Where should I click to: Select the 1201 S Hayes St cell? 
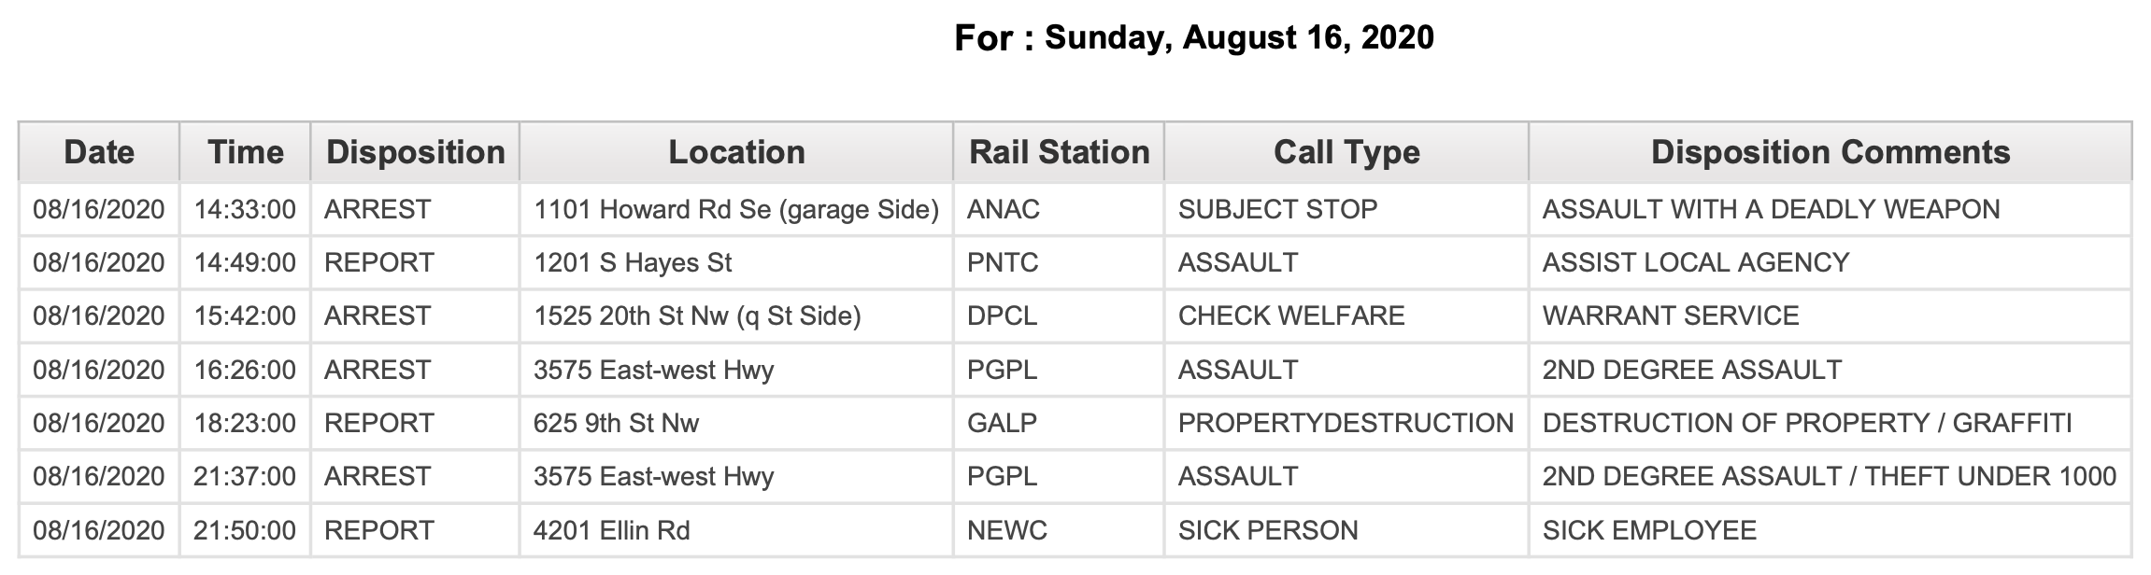[736, 262]
